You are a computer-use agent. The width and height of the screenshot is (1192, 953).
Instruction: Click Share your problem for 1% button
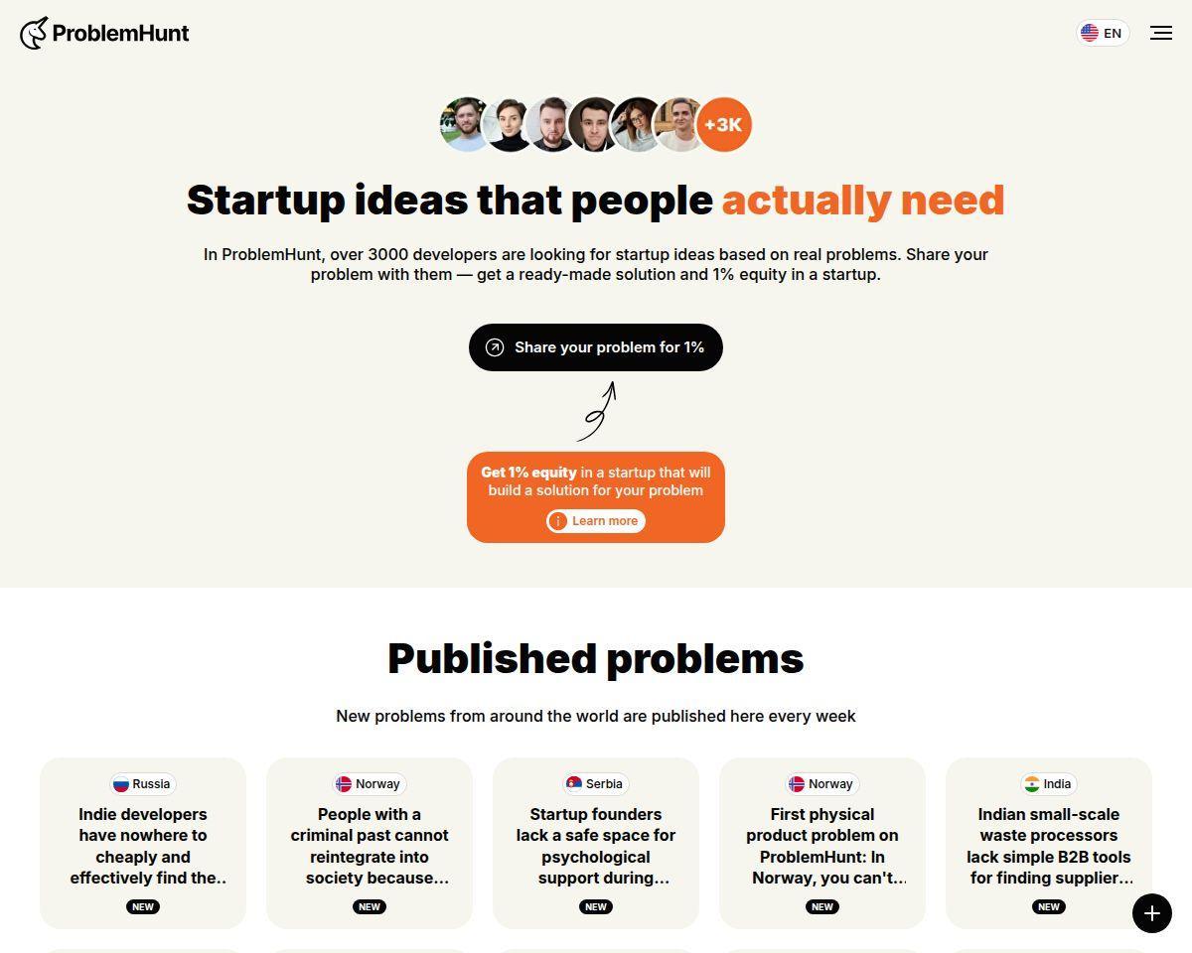(596, 347)
